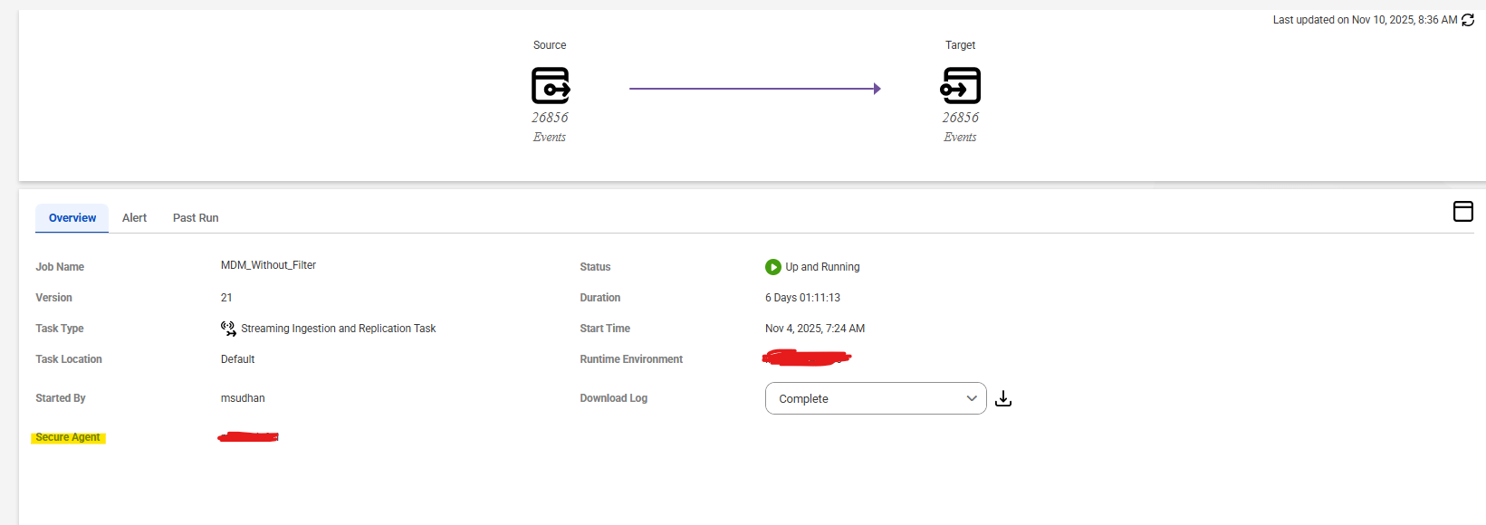
Task: Click the download log icon
Action: click(x=1003, y=399)
